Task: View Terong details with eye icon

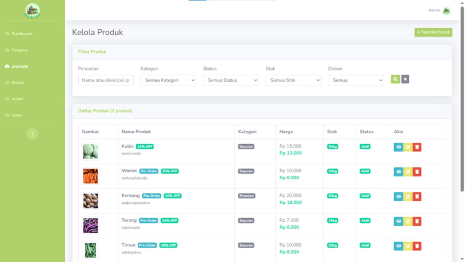Action: point(398,221)
